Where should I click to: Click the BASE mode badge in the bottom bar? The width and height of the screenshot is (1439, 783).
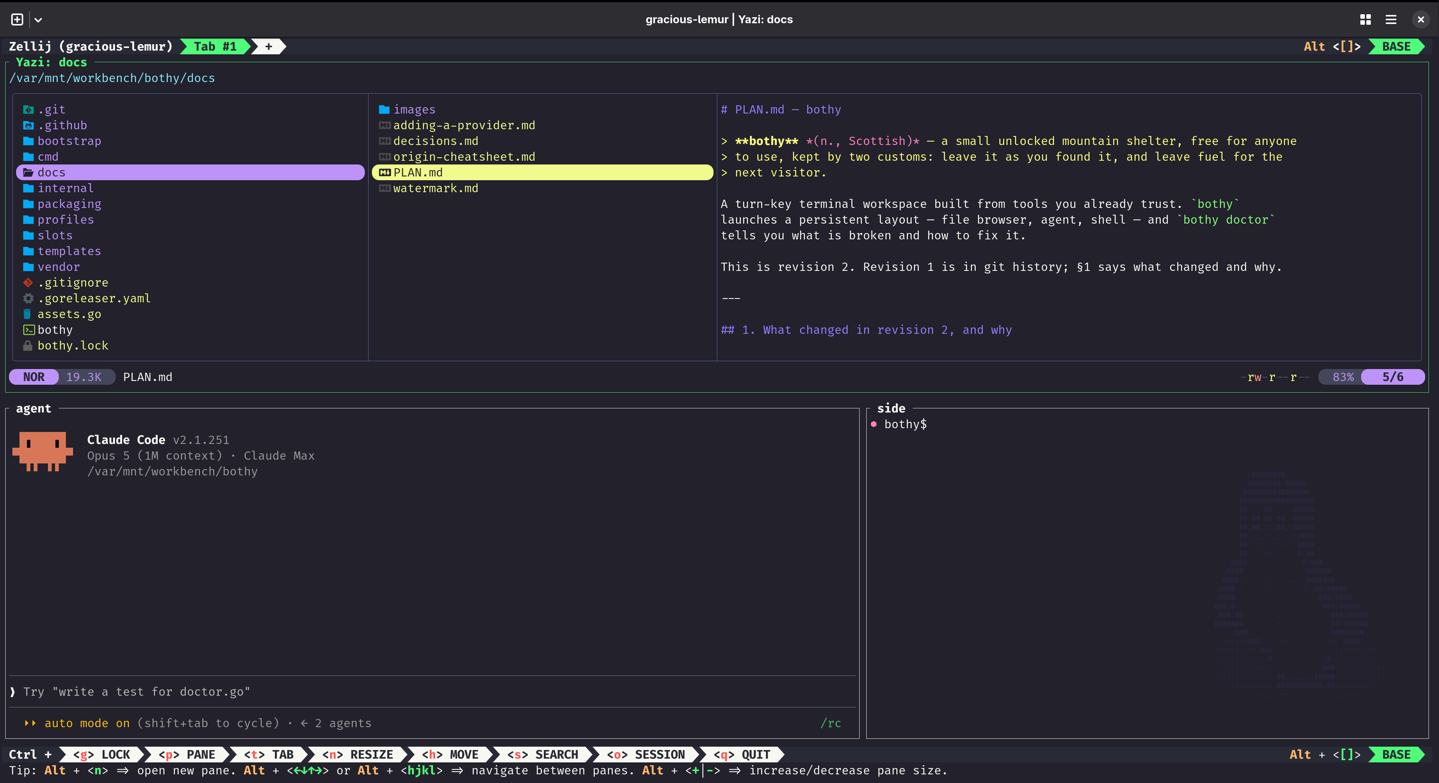[x=1396, y=755]
